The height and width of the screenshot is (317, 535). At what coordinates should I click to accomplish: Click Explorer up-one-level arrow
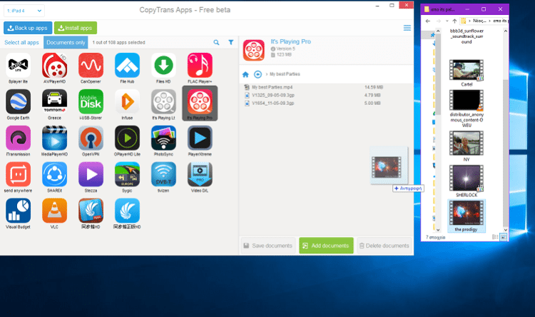[454, 21]
